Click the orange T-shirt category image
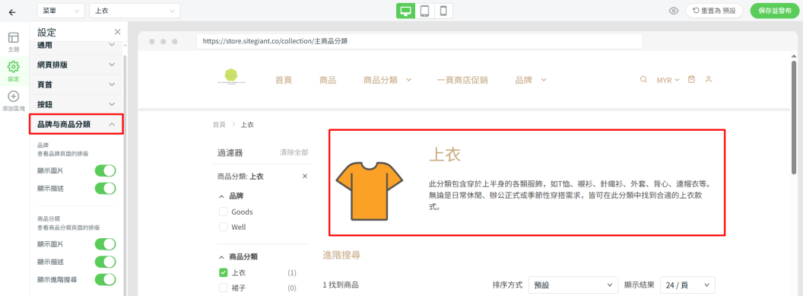 369,190
